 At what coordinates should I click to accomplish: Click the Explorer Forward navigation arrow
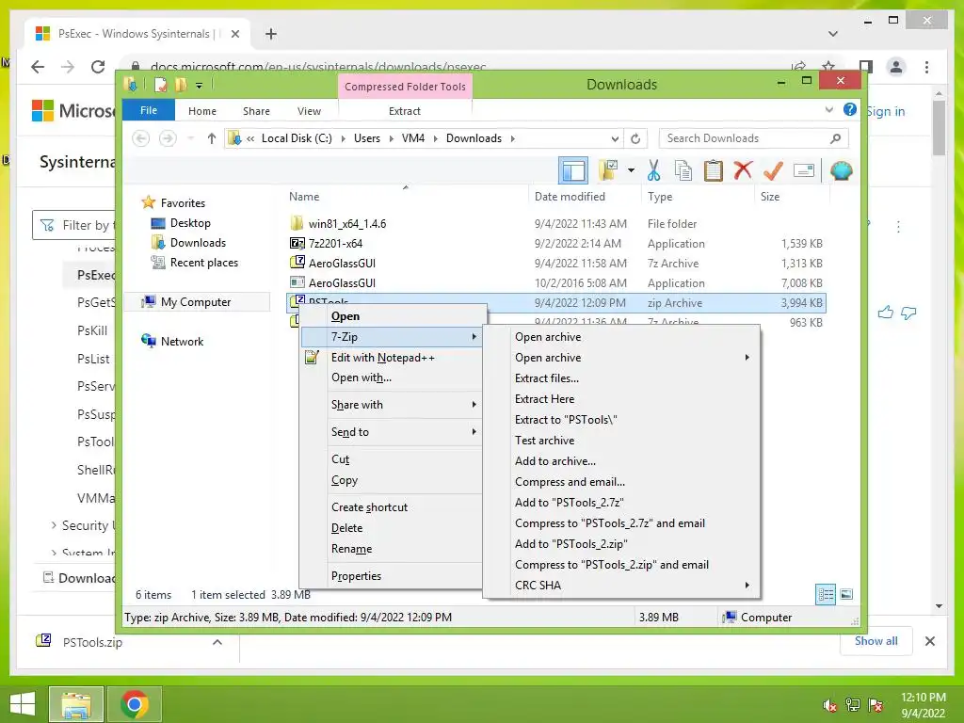pyautogui.click(x=168, y=138)
